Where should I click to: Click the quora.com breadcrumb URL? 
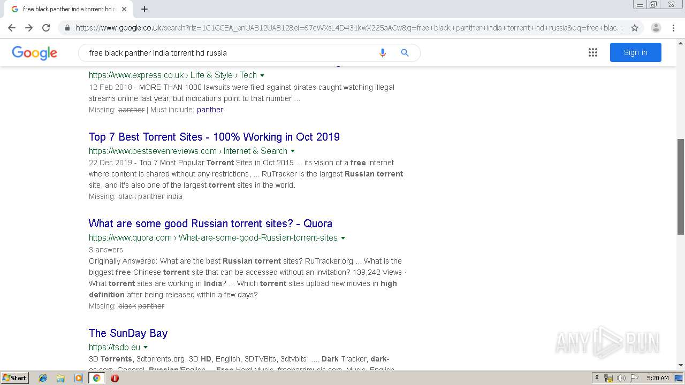213,238
